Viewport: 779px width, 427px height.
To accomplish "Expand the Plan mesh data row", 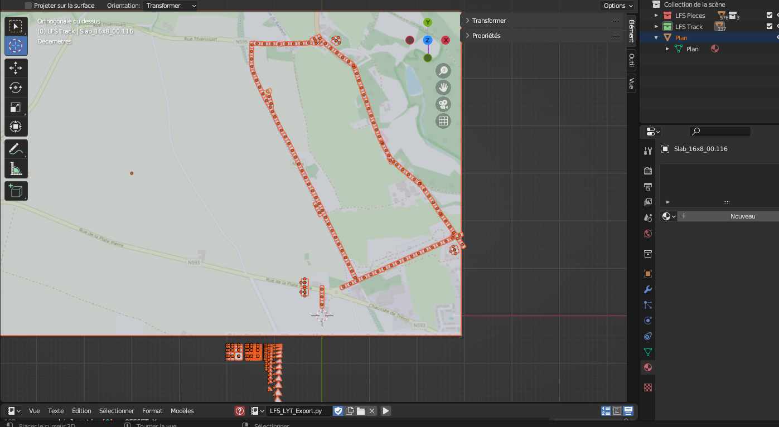I will pyautogui.click(x=667, y=49).
